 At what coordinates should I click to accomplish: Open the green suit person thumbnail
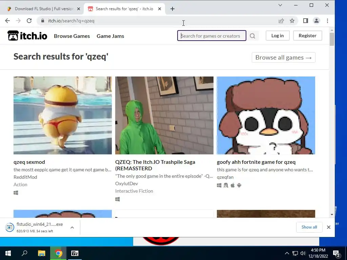(164, 115)
